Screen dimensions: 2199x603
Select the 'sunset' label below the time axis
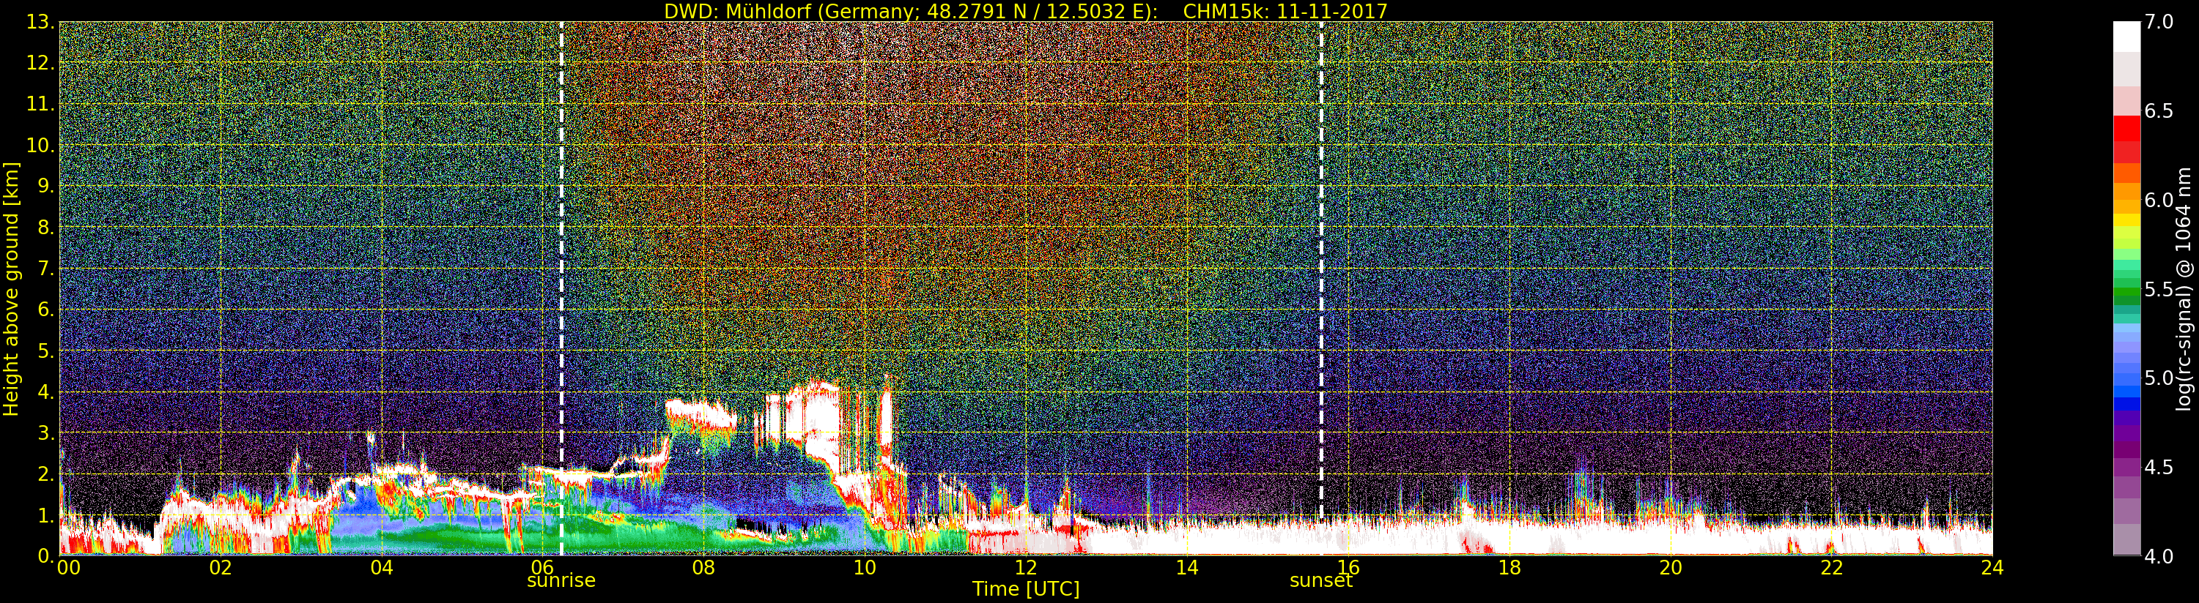[x=1320, y=581]
